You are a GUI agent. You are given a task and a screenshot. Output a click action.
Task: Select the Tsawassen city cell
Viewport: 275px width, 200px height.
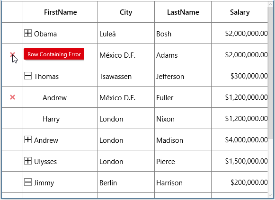[x=126, y=76]
